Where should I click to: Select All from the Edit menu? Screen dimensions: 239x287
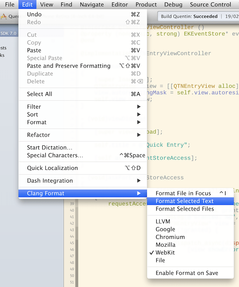point(38,94)
